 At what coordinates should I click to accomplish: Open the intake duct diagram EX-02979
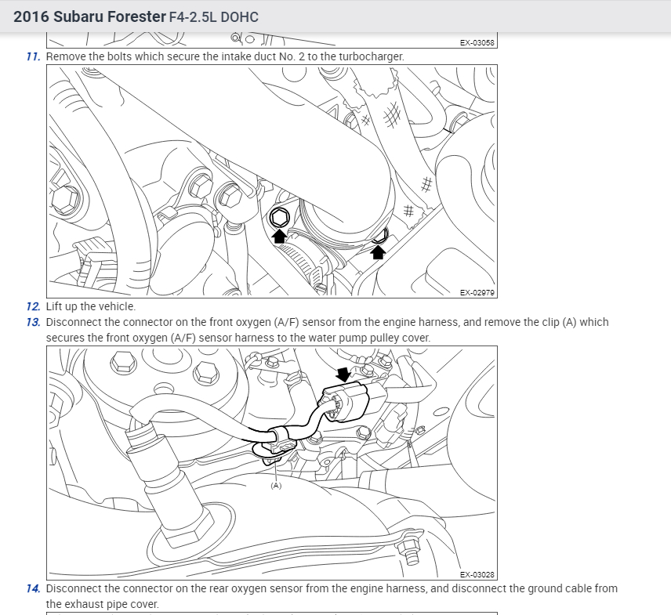[x=272, y=181]
